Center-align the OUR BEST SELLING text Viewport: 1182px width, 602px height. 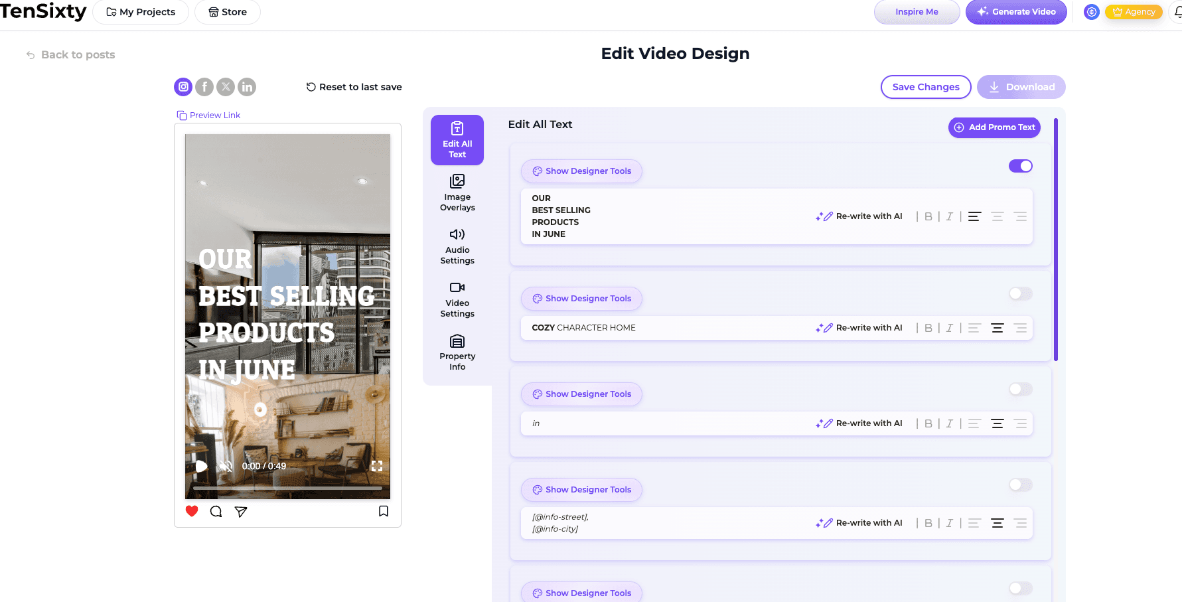997,216
